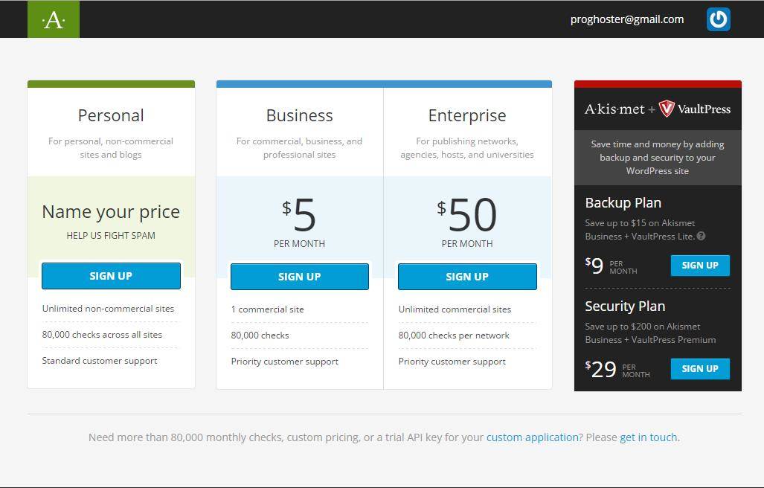This screenshot has height=488, width=764.
Task: Open the custom application link
Action: click(532, 437)
